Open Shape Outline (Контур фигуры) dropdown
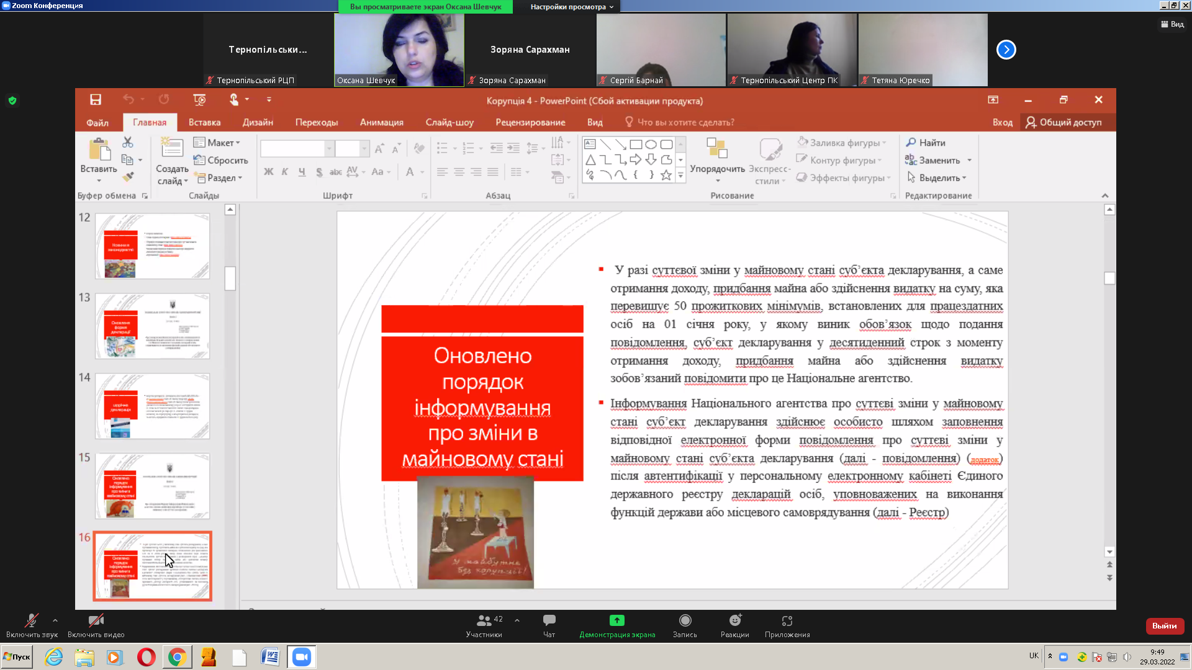The image size is (1192, 670). coord(839,160)
